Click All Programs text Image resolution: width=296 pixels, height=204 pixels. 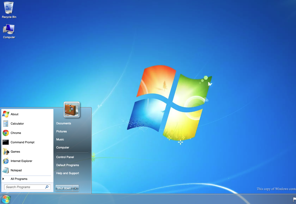pyautogui.click(x=19, y=179)
